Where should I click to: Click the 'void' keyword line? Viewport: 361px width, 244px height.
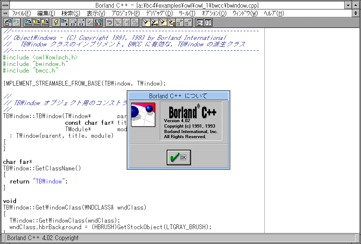[x=9, y=201]
